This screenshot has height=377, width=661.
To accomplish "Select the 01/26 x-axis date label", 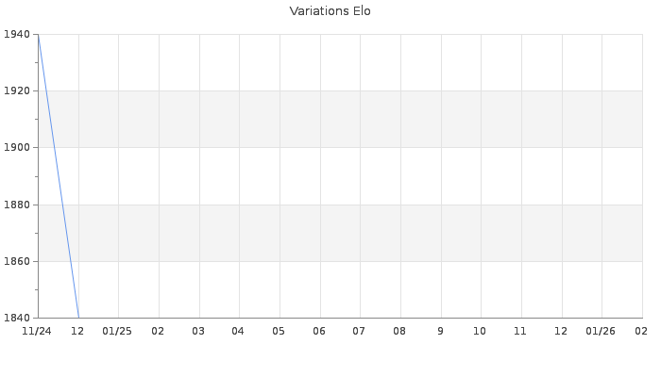I will click(x=601, y=332).
